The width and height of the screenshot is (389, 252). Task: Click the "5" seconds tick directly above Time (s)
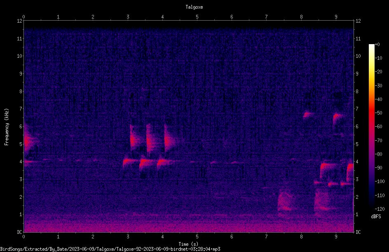(197, 237)
